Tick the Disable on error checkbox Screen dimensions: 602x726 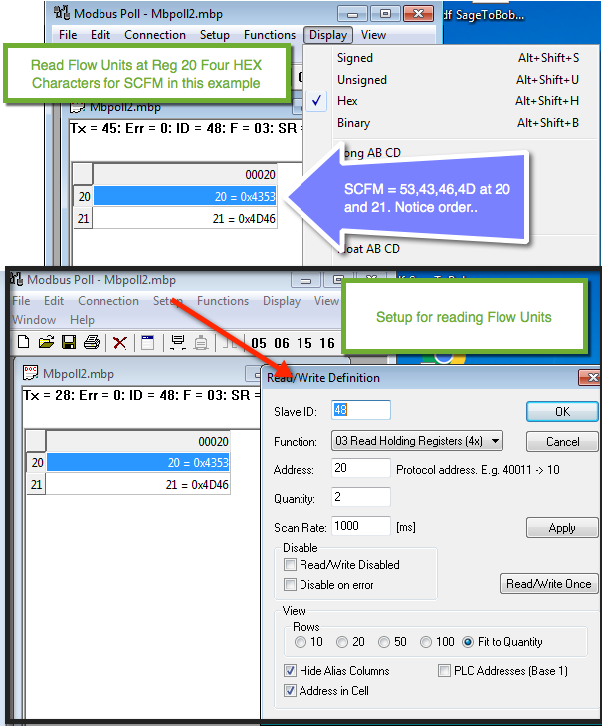click(x=290, y=585)
